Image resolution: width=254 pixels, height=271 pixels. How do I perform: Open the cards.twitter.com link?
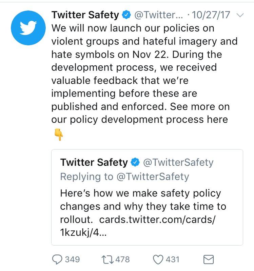pos(138,226)
